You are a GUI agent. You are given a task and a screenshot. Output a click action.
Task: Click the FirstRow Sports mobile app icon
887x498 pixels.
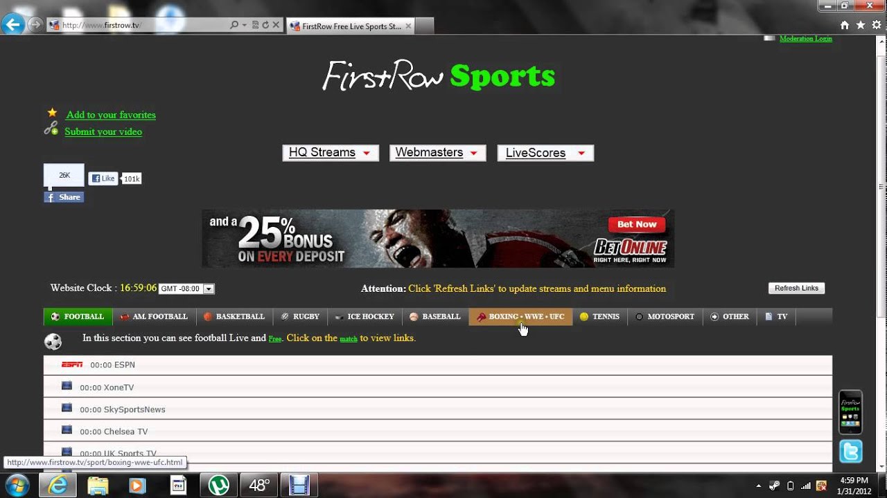pyautogui.click(x=850, y=412)
